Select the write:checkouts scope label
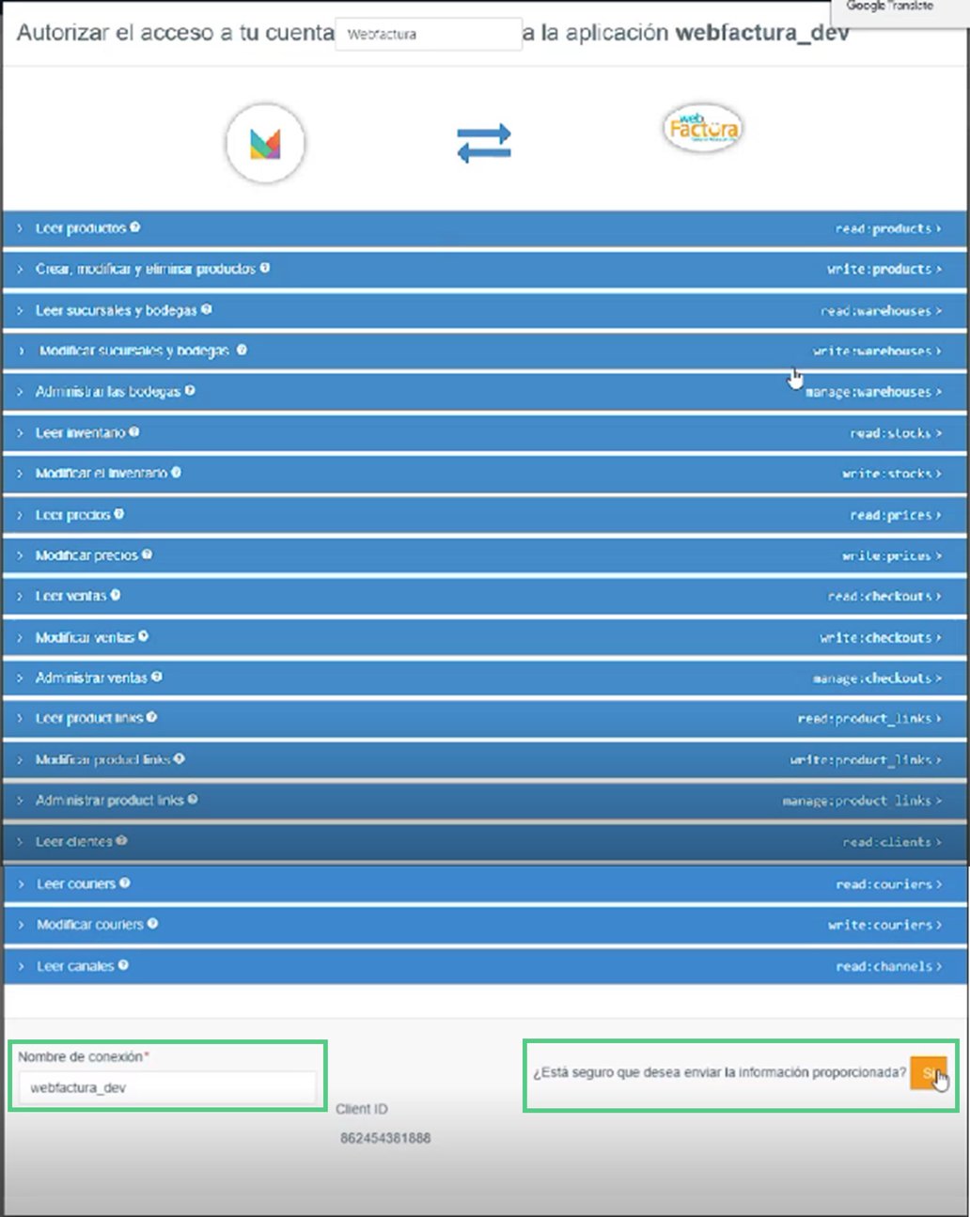This screenshot has height=1217, width=970. 875,637
